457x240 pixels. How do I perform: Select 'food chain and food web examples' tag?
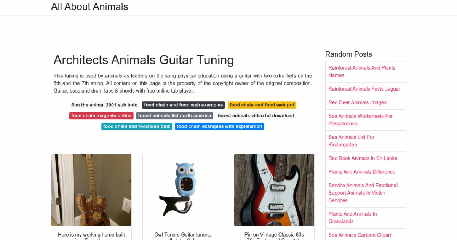pos(183,105)
